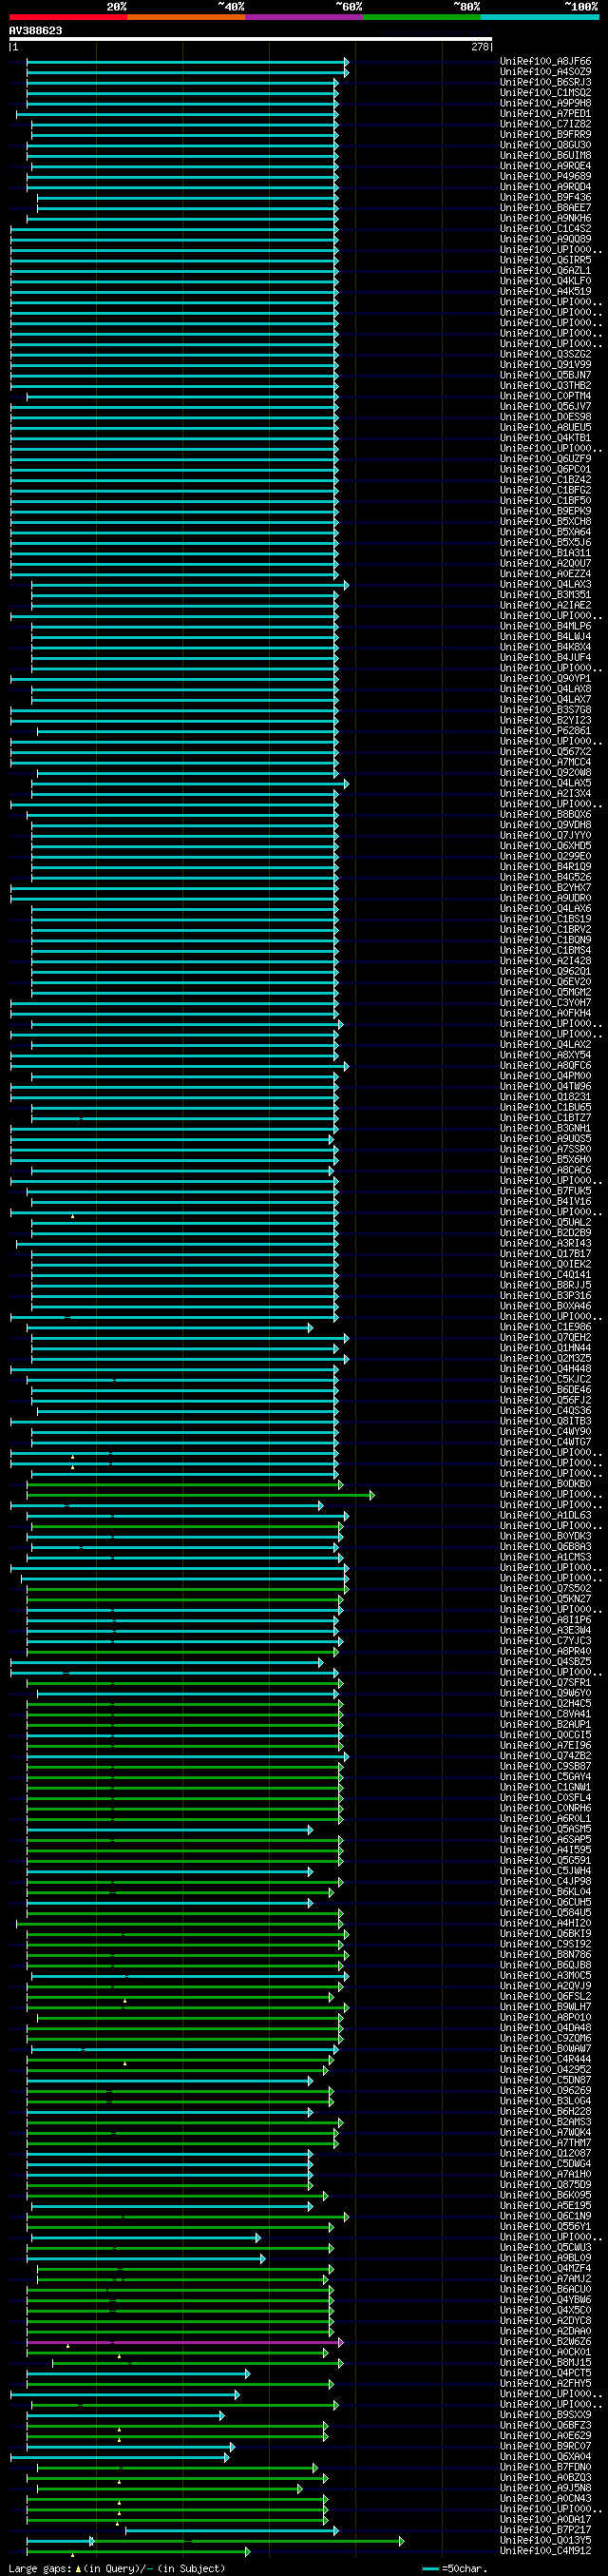Click hit label UniRef100_Q6XA04

pyautogui.click(x=545, y=2456)
